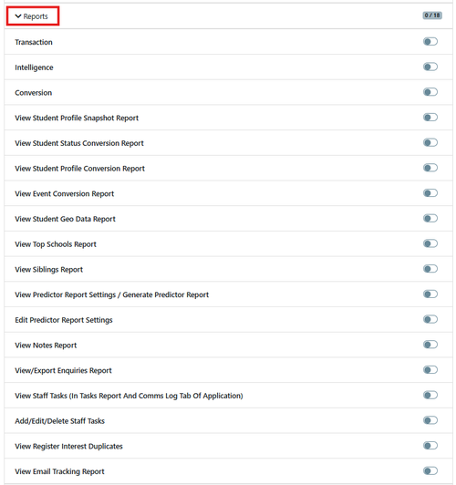Click View/Export Enquiries Report text
This screenshot has width=456, height=485.
coord(64,370)
